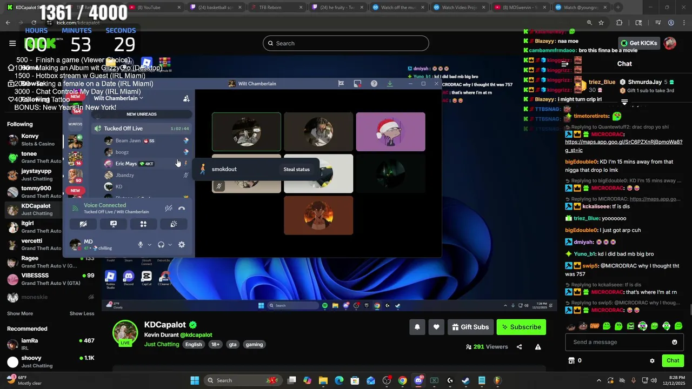Click the Just Chatting category link
Screen dimensions: 692x389
161,344
